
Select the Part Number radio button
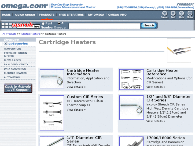pos(43,24)
